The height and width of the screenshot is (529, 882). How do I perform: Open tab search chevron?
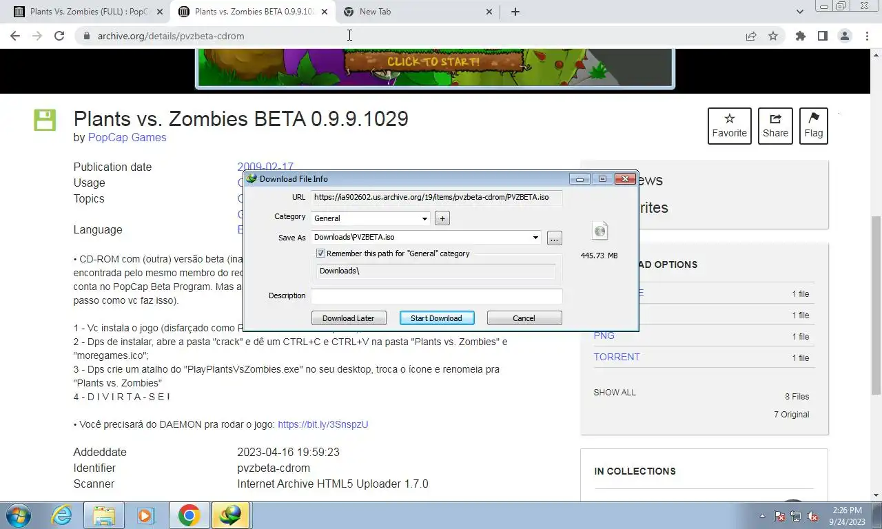(x=800, y=12)
